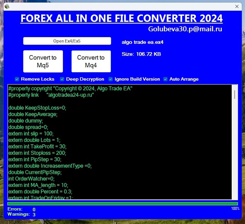Click the double KeepStopLoss=0 line
The height and width of the screenshot is (224, 245).
tap(37, 108)
